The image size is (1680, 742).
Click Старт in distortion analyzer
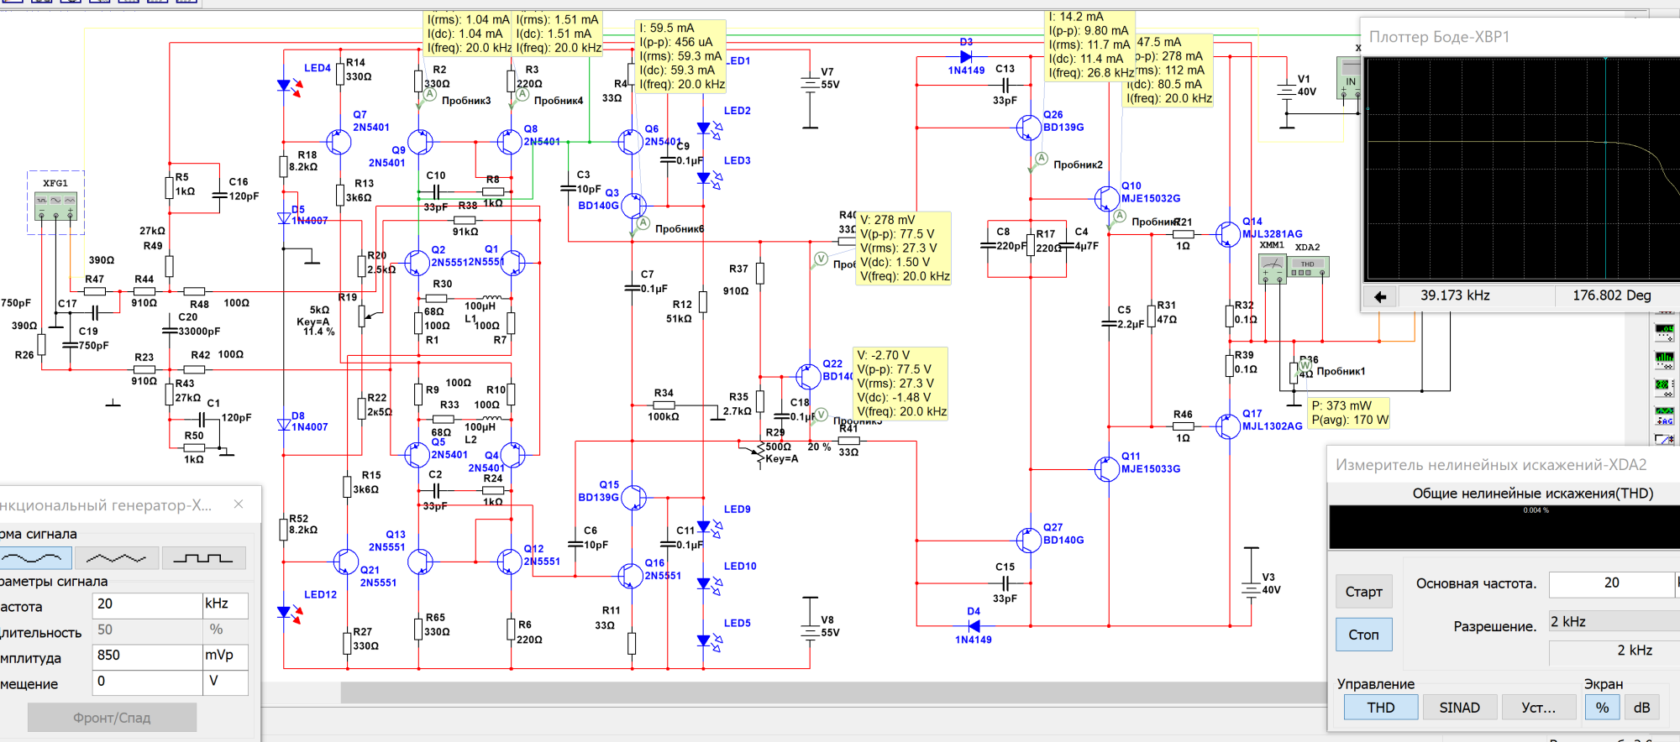click(1364, 592)
